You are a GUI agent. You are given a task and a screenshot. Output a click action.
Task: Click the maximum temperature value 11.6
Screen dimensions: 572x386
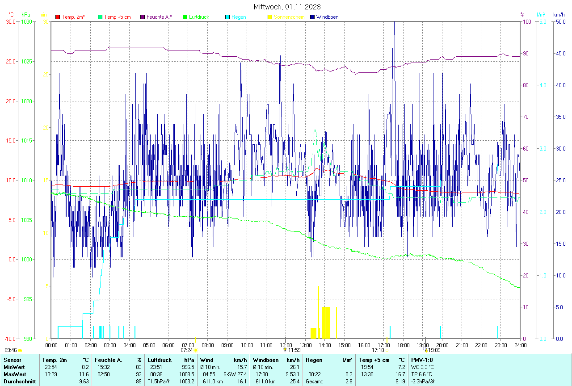coord(84,374)
